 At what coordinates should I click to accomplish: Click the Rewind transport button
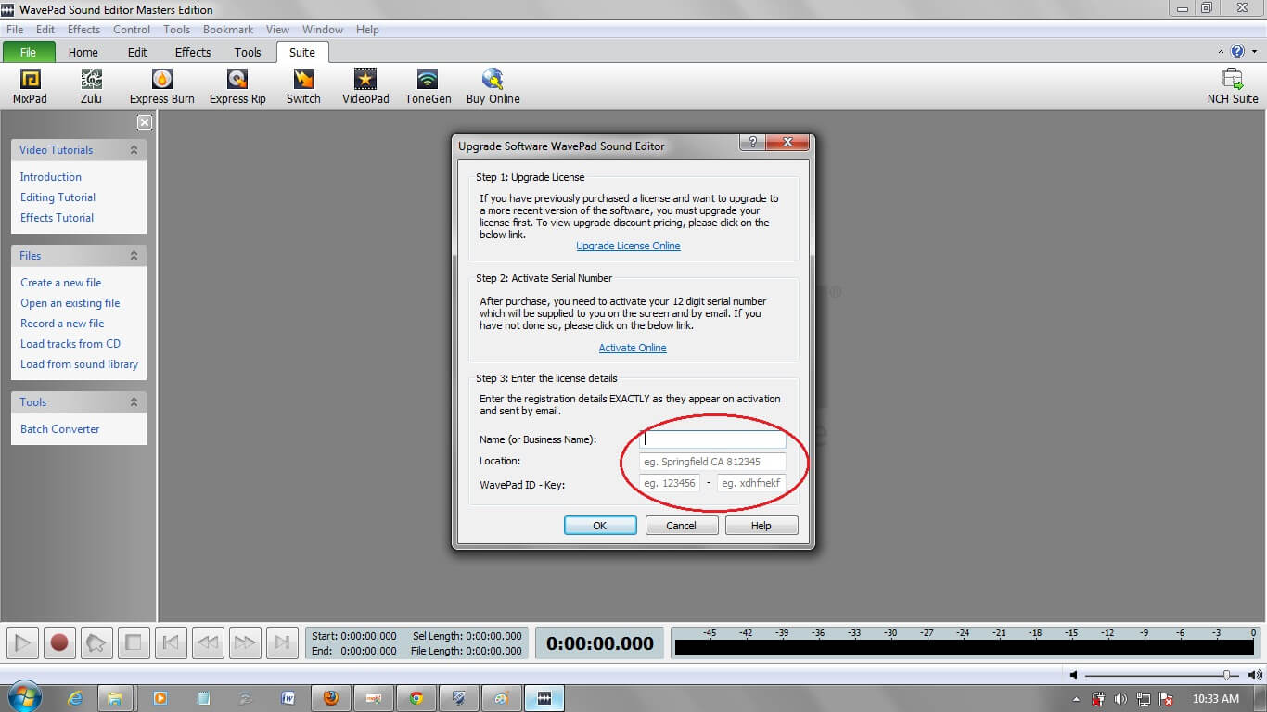[208, 642]
